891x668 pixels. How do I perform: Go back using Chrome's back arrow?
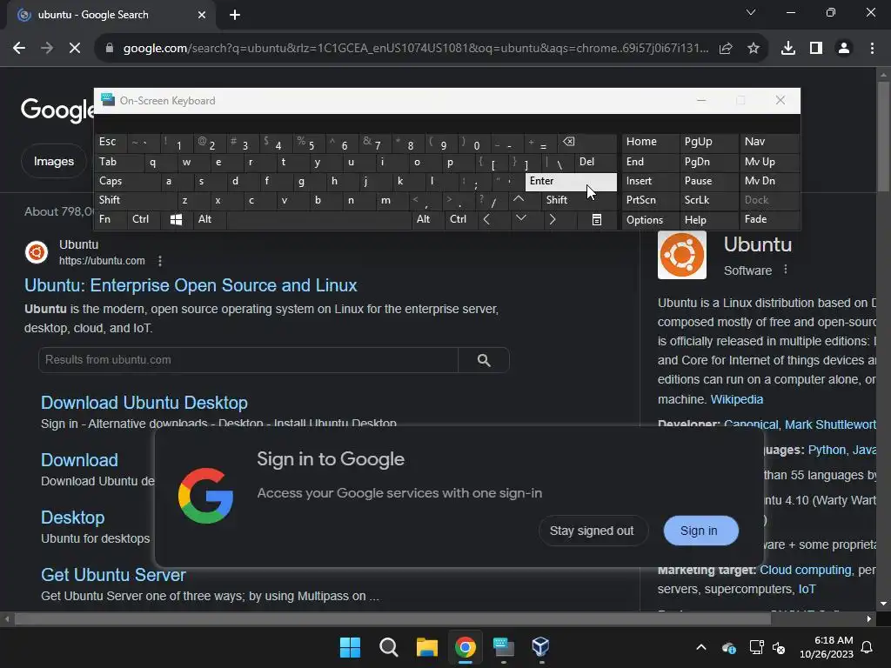pos(19,49)
